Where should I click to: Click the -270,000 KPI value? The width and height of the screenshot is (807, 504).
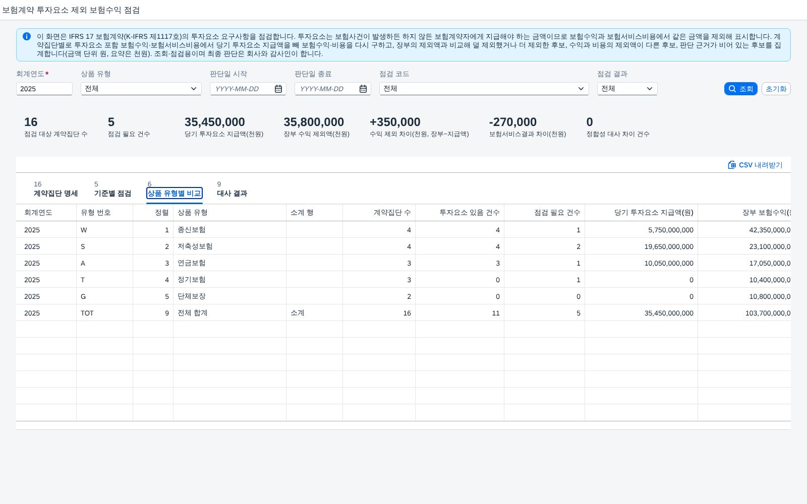click(512, 122)
